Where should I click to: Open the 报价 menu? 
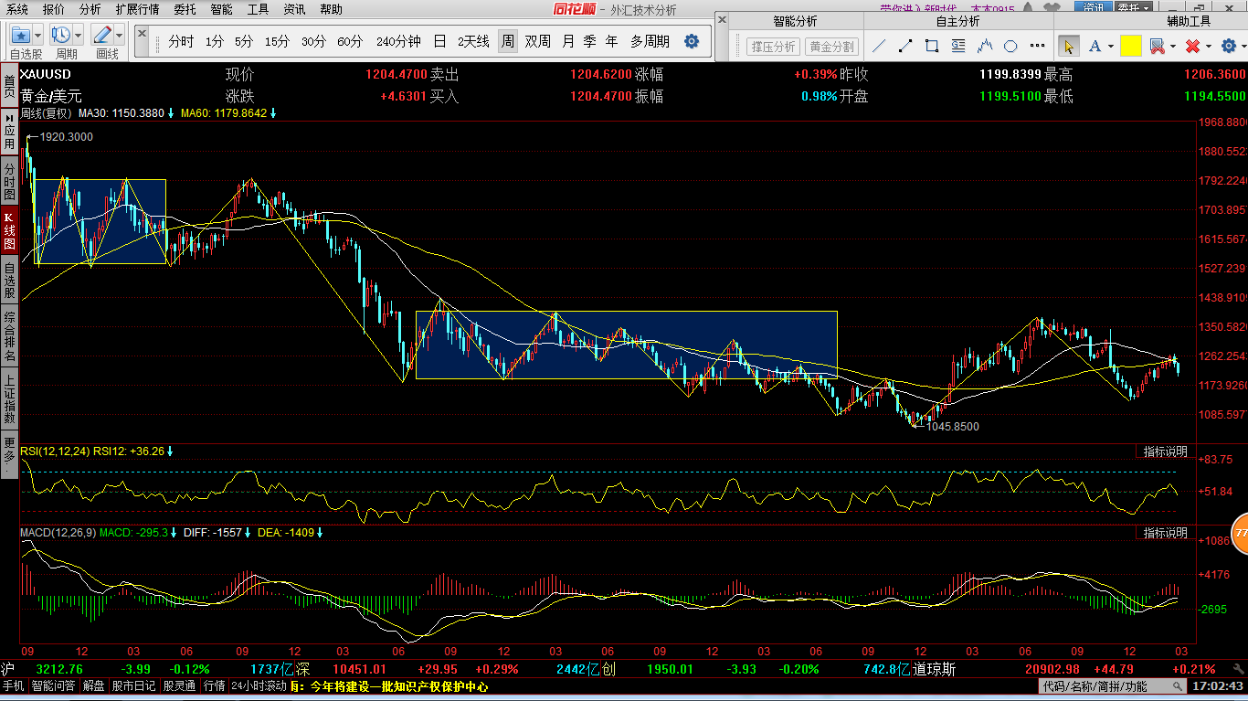tap(54, 9)
